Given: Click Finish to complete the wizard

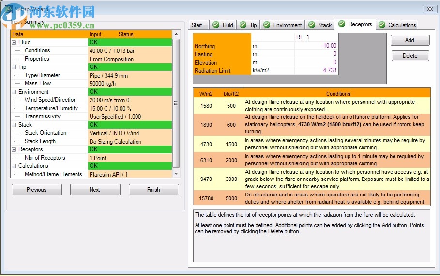Looking at the screenshot, I should 153,190.
